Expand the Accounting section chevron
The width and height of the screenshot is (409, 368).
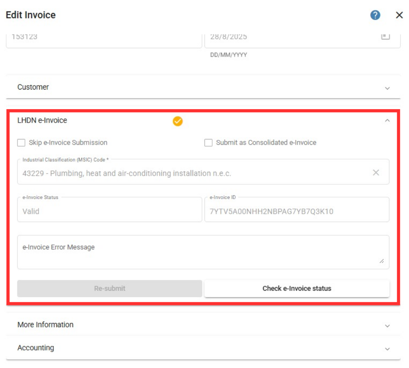coord(387,349)
